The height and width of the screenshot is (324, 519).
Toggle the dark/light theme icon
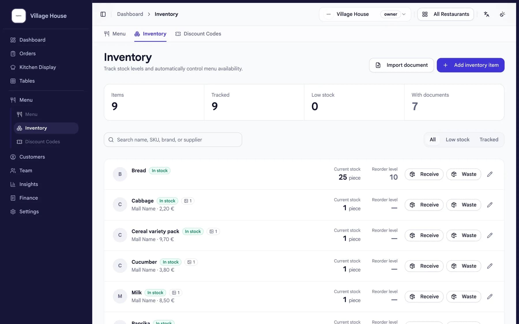pos(502,14)
